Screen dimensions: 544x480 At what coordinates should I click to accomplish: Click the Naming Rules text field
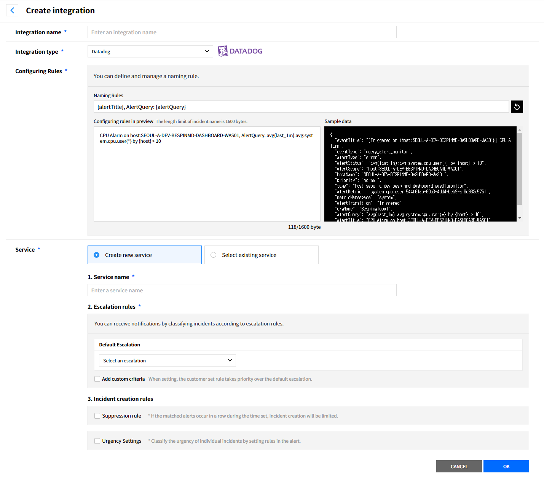point(301,107)
